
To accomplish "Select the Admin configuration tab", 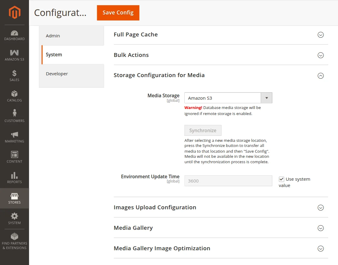I will (x=53, y=36).
